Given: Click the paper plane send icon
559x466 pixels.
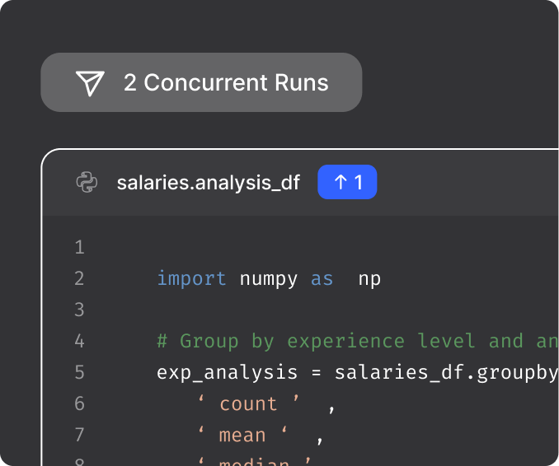Looking at the screenshot, I should click(90, 82).
